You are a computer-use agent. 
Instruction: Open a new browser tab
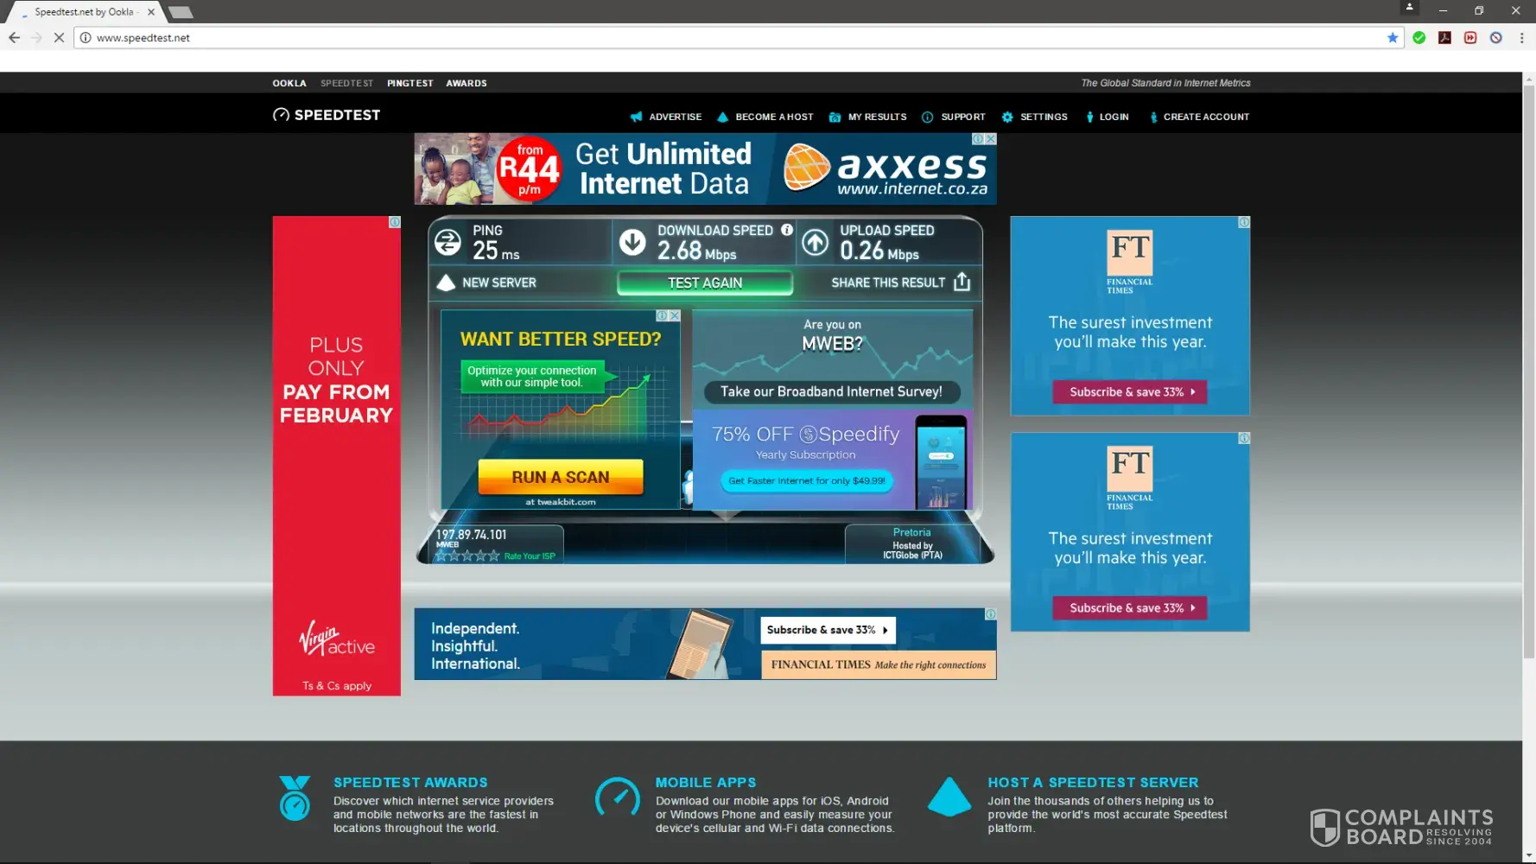pos(181,12)
